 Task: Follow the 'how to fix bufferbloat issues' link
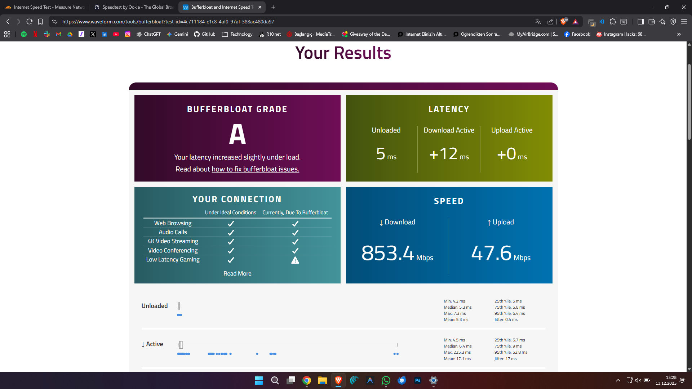(255, 169)
